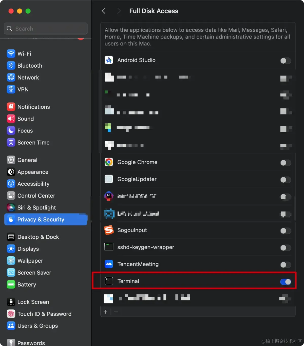The height and width of the screenshot is (346, 304).
Task: Click the Wi-Fi icon in sidebar
Action: pos(11,54)
